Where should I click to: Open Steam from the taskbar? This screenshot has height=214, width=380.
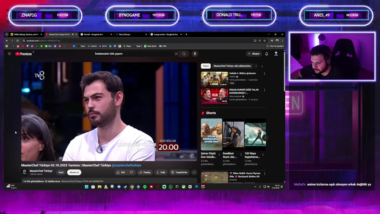tap(125, 187)
